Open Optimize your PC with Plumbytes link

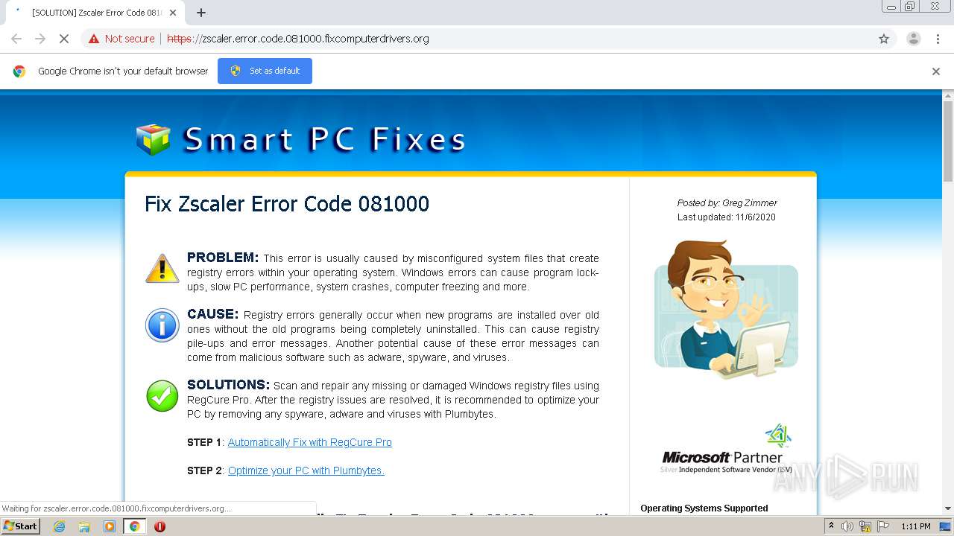coord(306,470)
